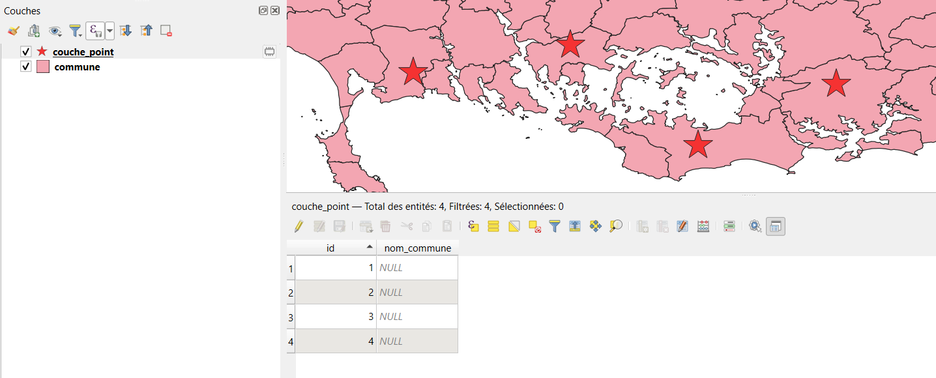Open the manage map themes eye menu
The image size is (936, 378).
[x=55, y=31]
